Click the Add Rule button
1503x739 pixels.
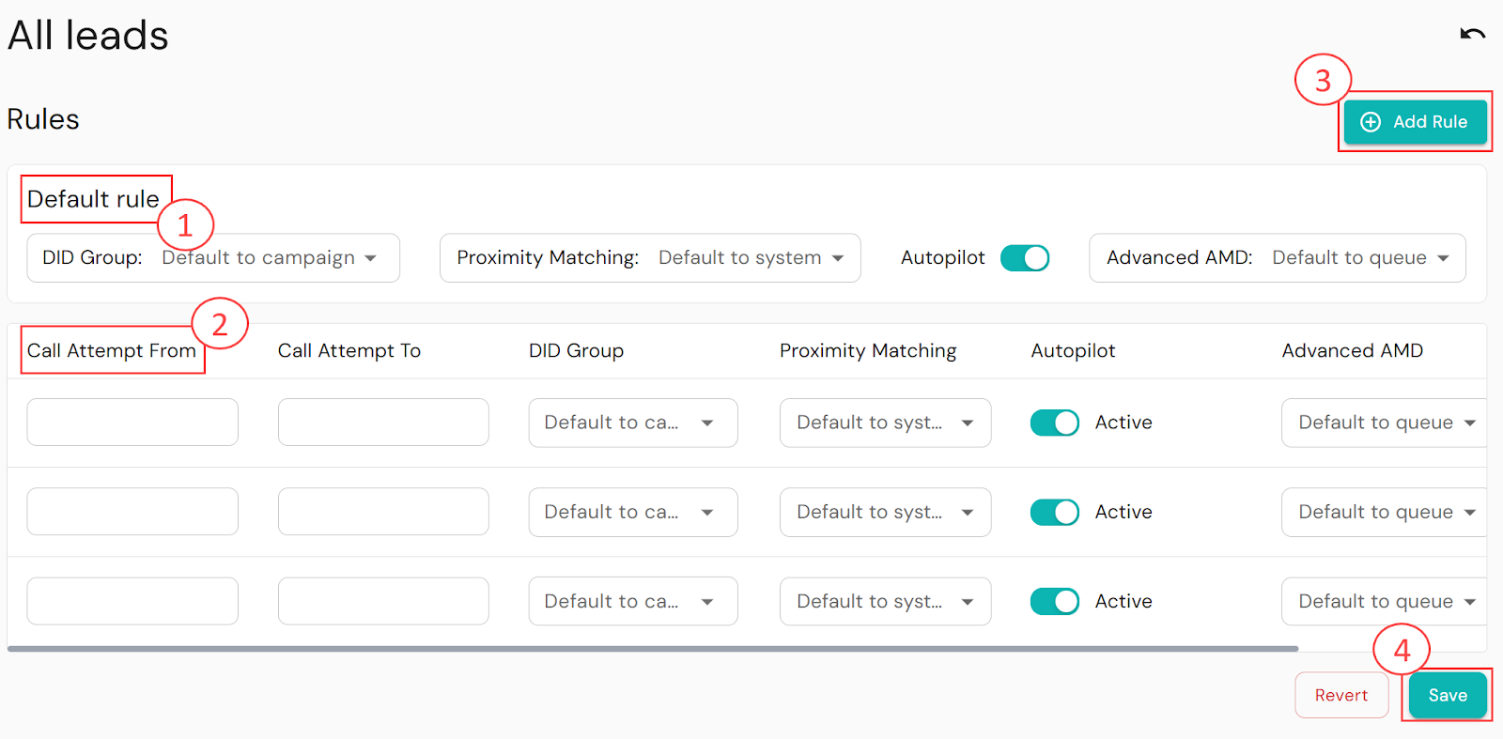click(1415, 122)
